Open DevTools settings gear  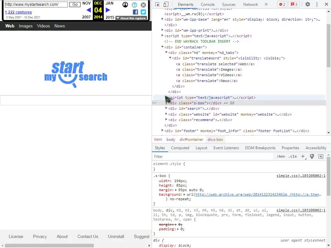click(308, 4)
